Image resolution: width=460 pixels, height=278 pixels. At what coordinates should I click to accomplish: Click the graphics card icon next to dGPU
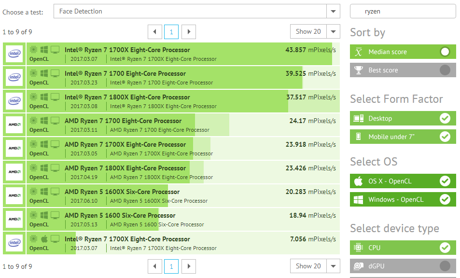pyautogui.click(x=358, y=266)
